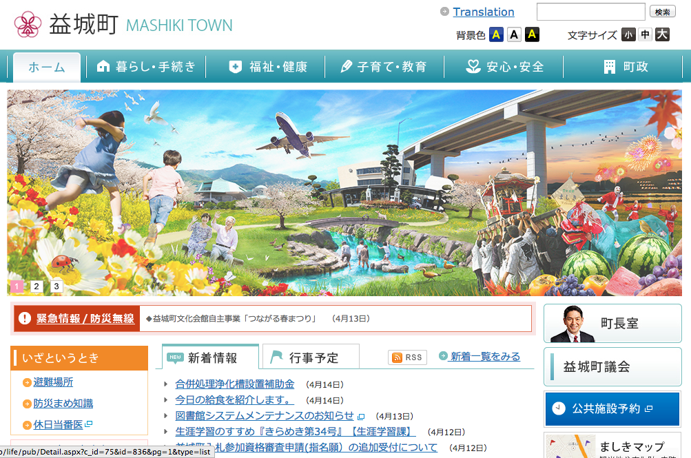Viewport: 691px width, 458px height.
Task: Click the main hero banner image
Action: click(x=344, y=192)
